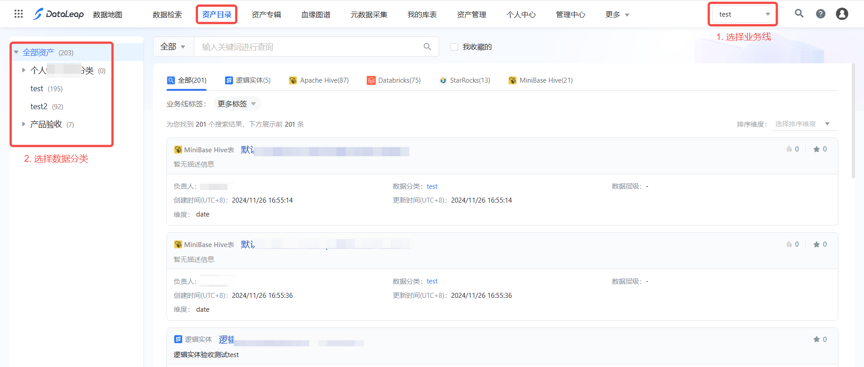This screenshot has width=864, height=367.
Task: Click the results list vertical scrollbar
Action: point(853,121)
